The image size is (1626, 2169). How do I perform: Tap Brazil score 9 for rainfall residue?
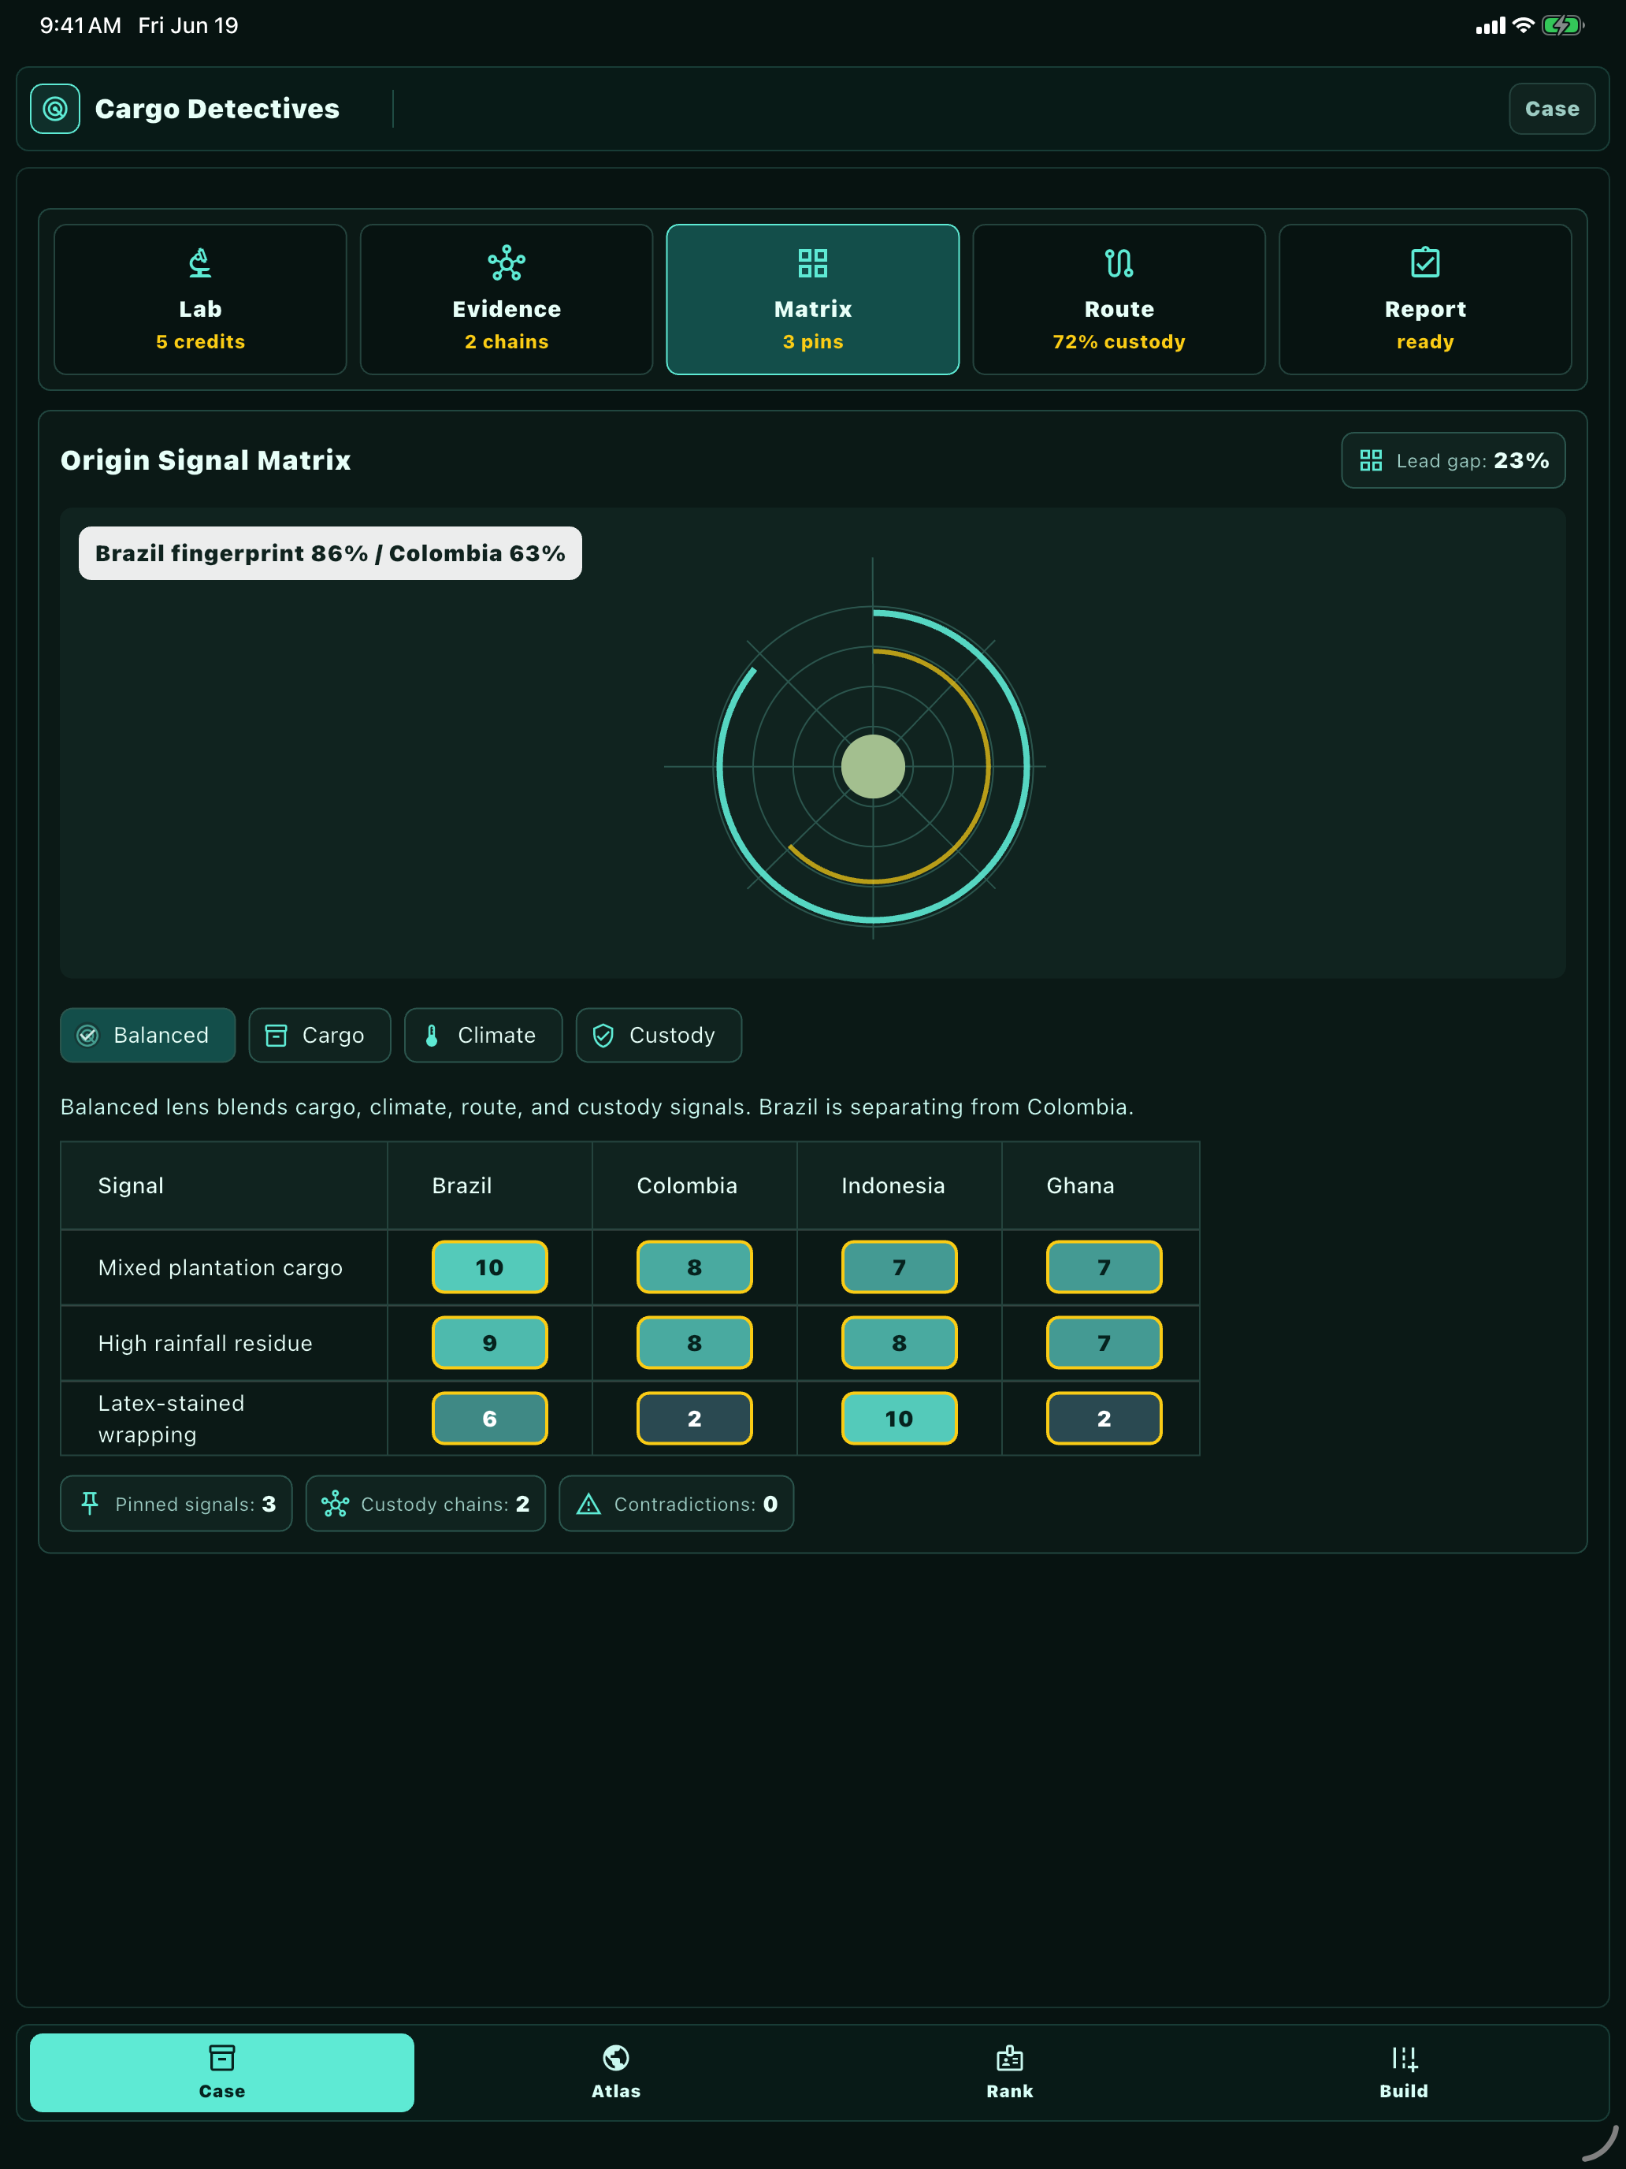tap(490, 1342)
